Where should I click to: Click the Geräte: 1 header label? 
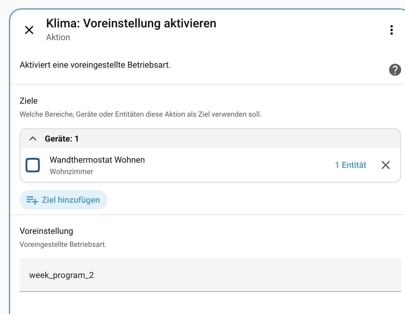click(62, 139)
